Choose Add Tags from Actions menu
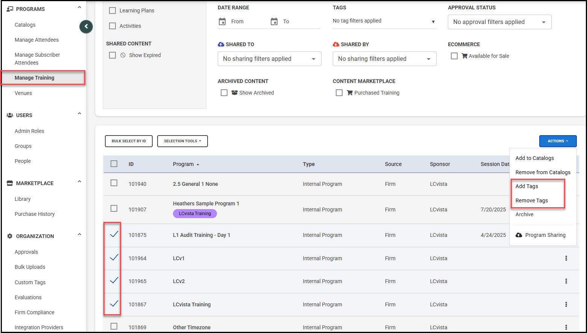Image resolution: width=587 pixels, height=333 pixels. pos(526,186)
